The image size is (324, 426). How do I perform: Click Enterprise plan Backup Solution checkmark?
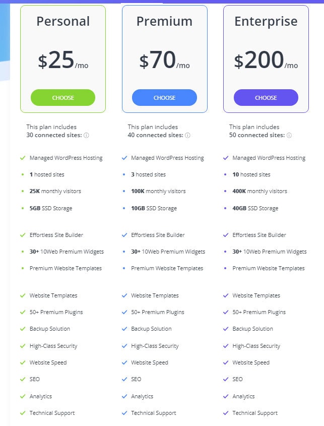[226, 329]
